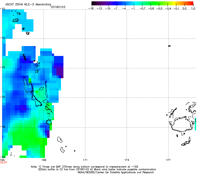Click the NOAA/NESDIS credit line
The image size is (198, 174).
tap(116, 172)
